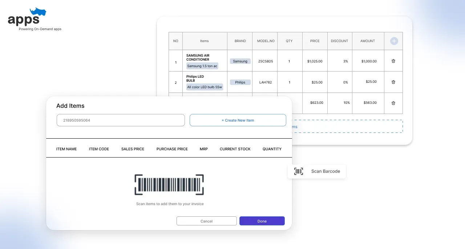Click the dashed add items area
The width and height of the screenshot is (465, 249).
coord(347,126)
